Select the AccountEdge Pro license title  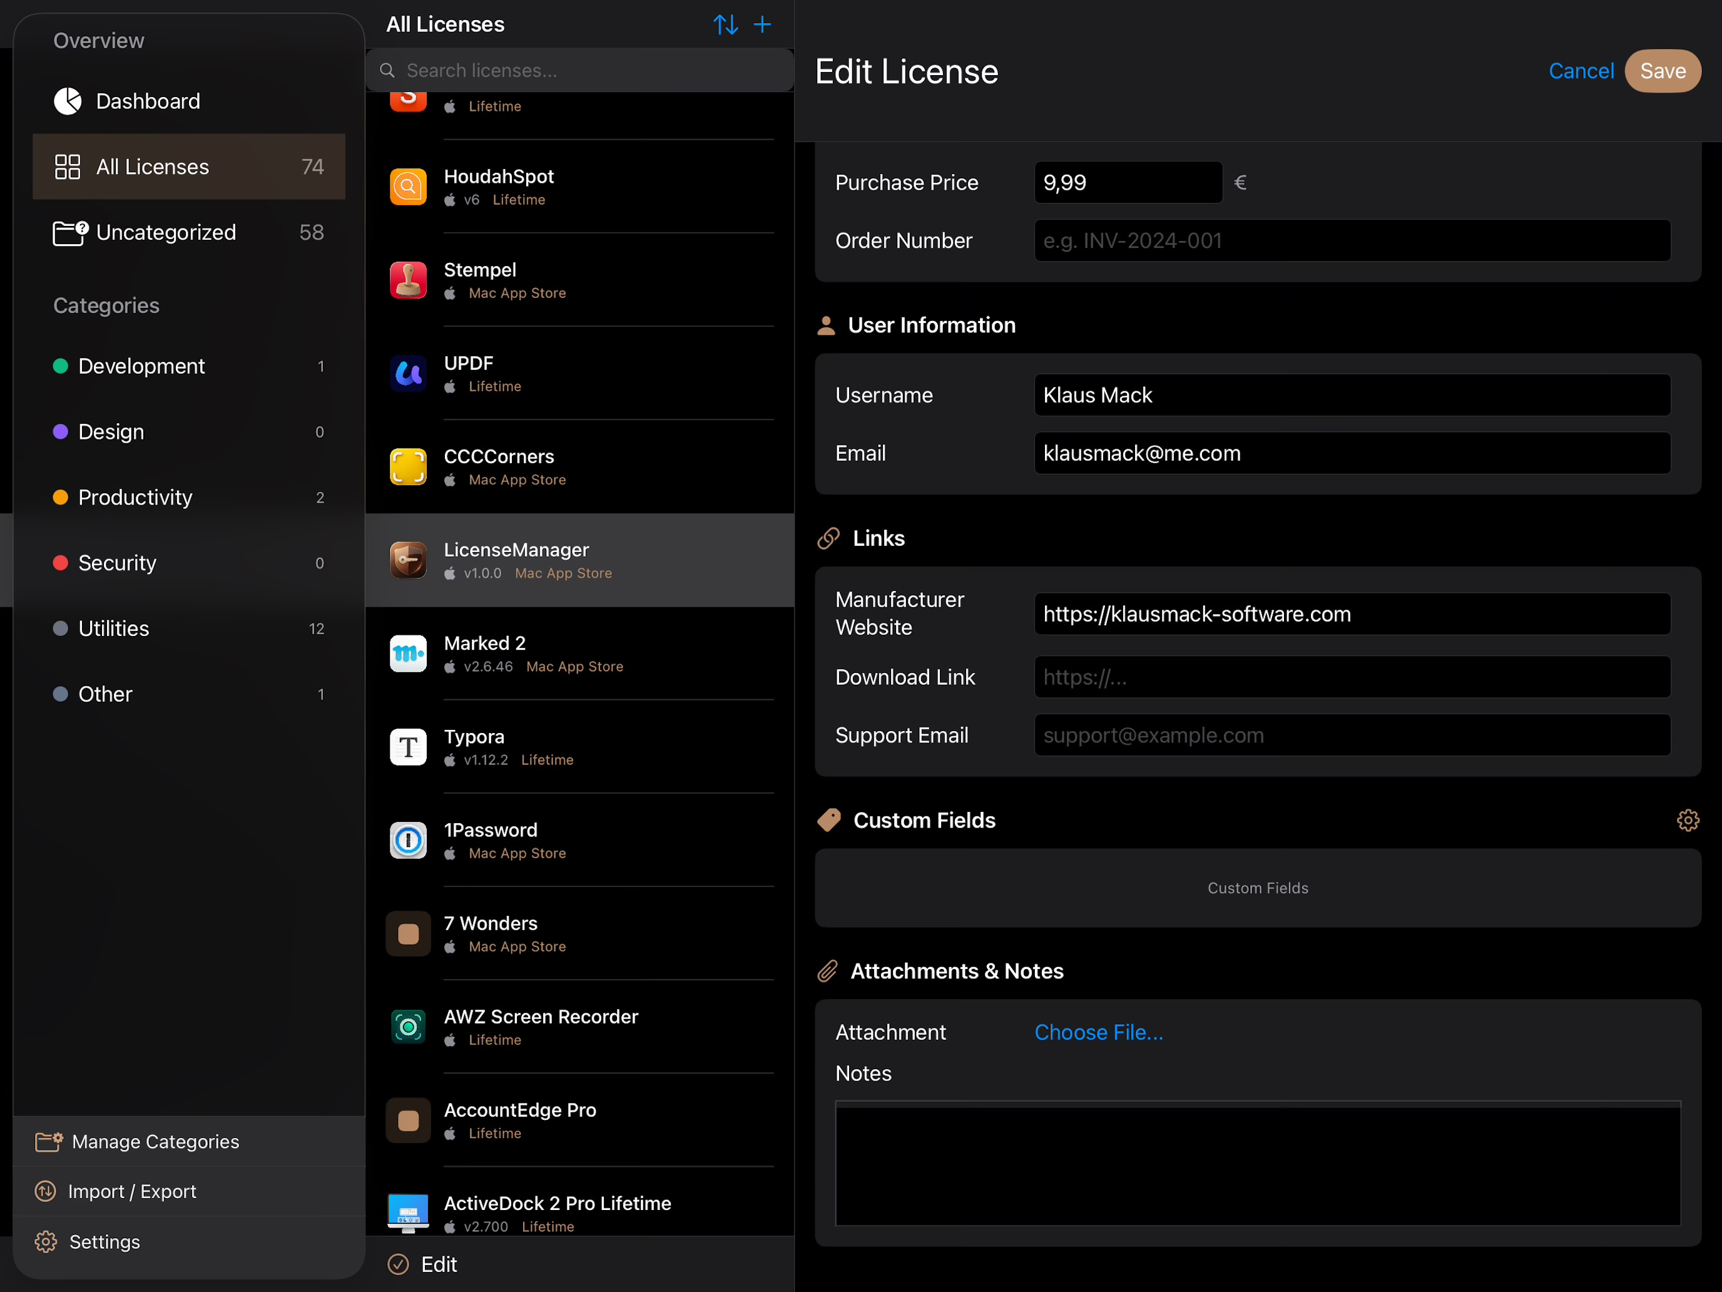(x=520, y=1110)
